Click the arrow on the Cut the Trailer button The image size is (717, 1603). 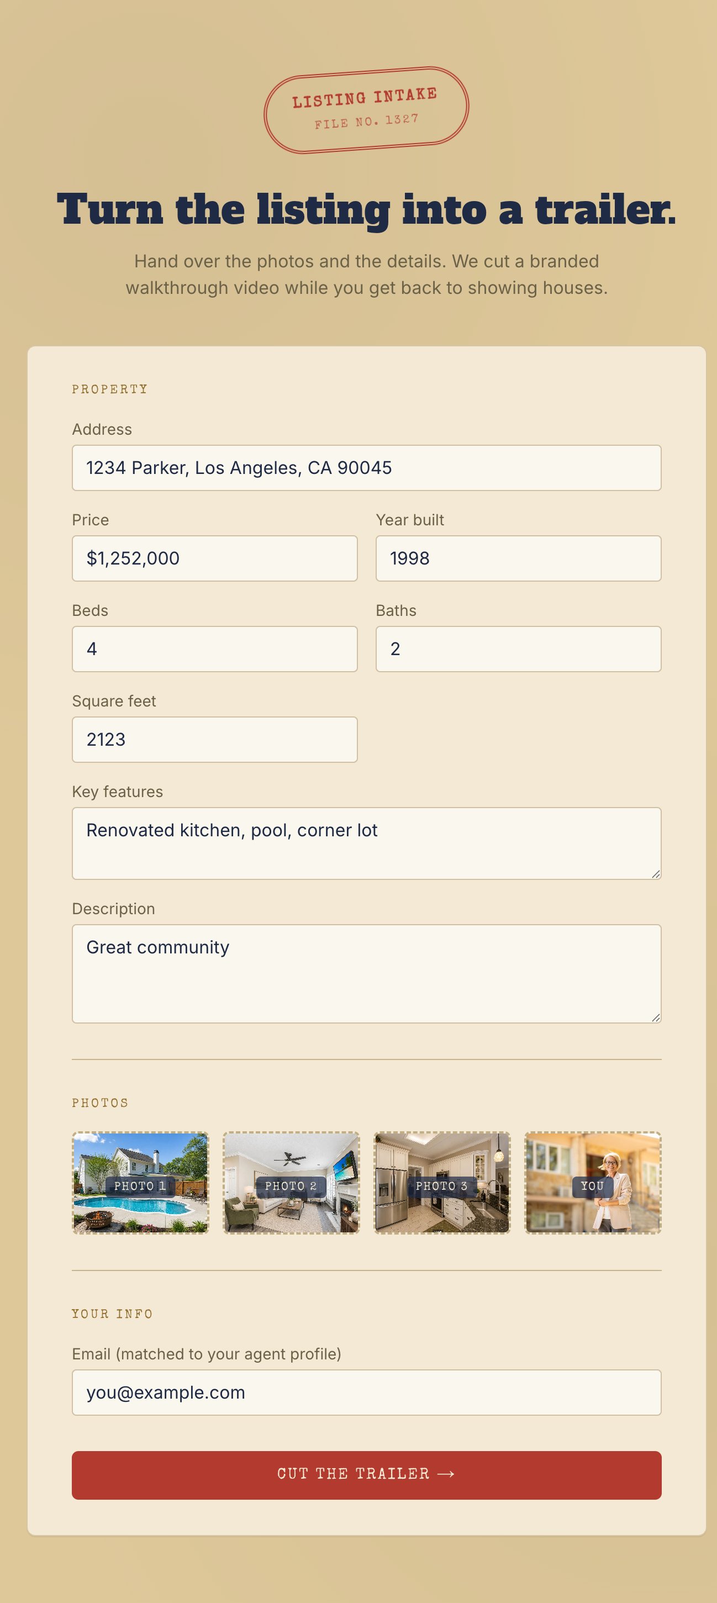pos(446,1474)
